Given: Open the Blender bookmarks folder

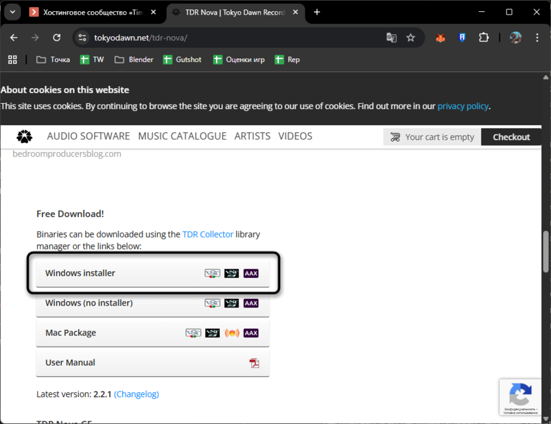Looking at the screenshot, I should click(x=134, y=60).
